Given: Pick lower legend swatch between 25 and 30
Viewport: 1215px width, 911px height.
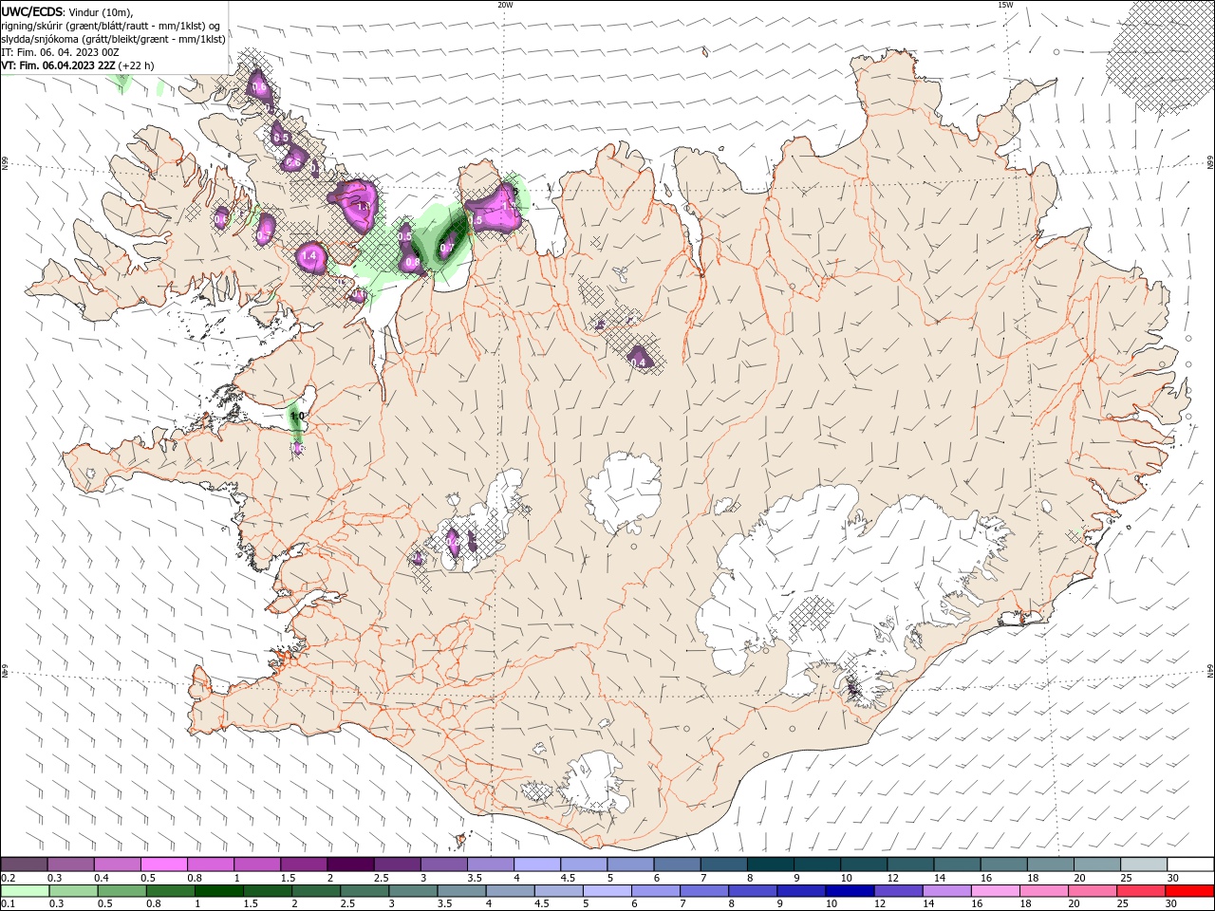Looking at the screenshot, I should point(1142,891).
